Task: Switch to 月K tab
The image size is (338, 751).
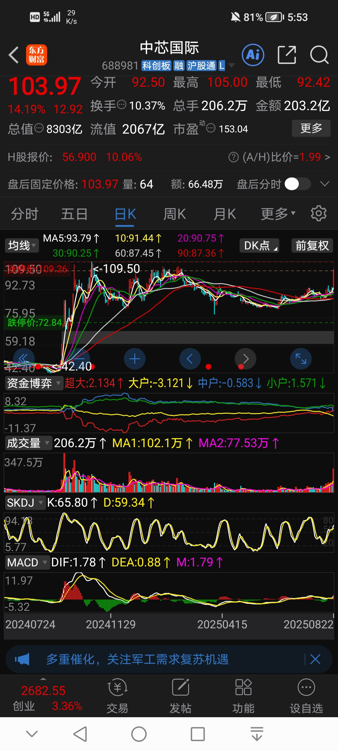Action: tap(225, 214)
